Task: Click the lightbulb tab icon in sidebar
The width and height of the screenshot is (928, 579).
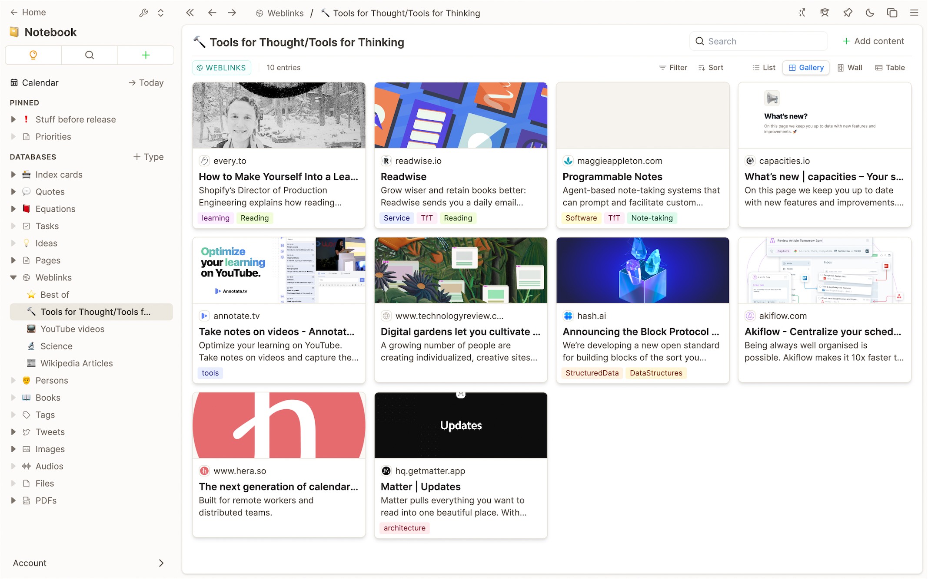Action: coord(33,55)
